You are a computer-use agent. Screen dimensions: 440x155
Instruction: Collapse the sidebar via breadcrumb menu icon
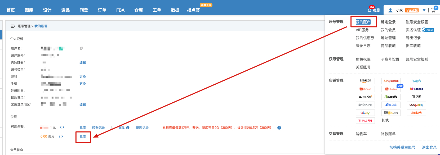pyautogui.click(x=12, y=26)
